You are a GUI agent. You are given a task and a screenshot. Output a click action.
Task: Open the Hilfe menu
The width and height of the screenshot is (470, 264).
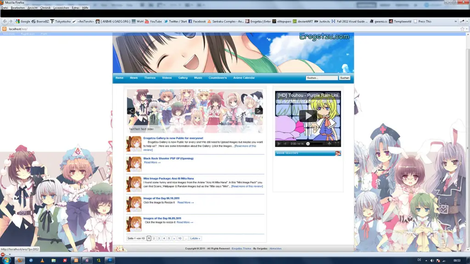85,8
